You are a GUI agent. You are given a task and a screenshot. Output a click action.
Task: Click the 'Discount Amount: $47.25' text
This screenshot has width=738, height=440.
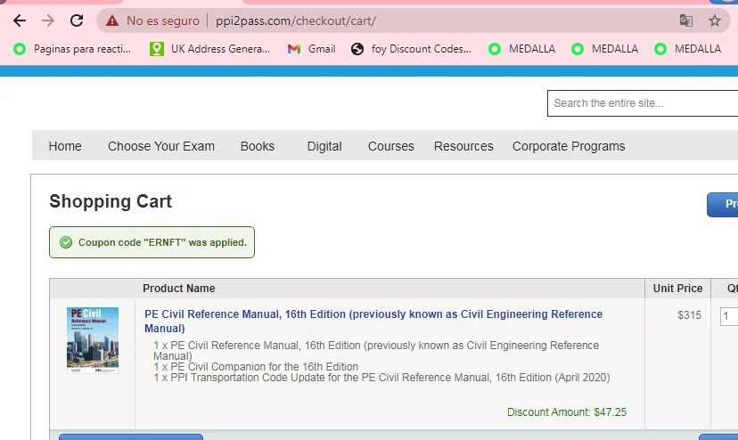pyautogui.click(x=567, y=412)
